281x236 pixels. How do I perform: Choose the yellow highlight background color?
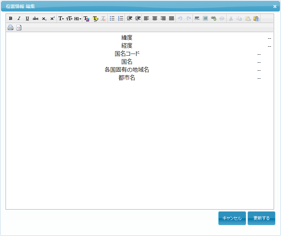[95, 18]
